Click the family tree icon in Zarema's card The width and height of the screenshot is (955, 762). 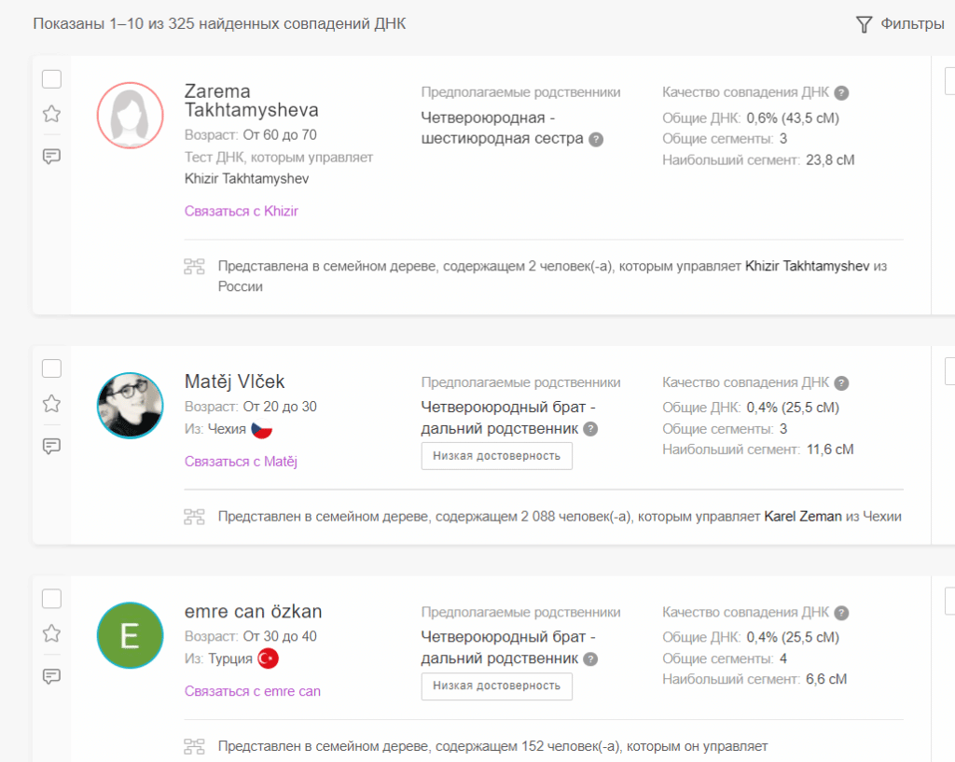coord(194,267)
